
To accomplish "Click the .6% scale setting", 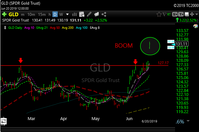I will [x=180, y=122].
